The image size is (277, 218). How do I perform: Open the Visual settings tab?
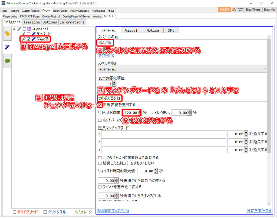[x=131, y=30]
